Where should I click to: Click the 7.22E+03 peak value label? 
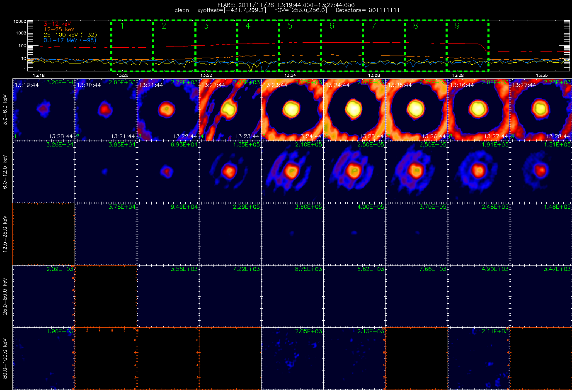[246, 269]
